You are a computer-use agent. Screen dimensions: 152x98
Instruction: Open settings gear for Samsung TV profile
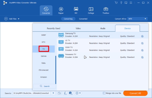point(142,36)
